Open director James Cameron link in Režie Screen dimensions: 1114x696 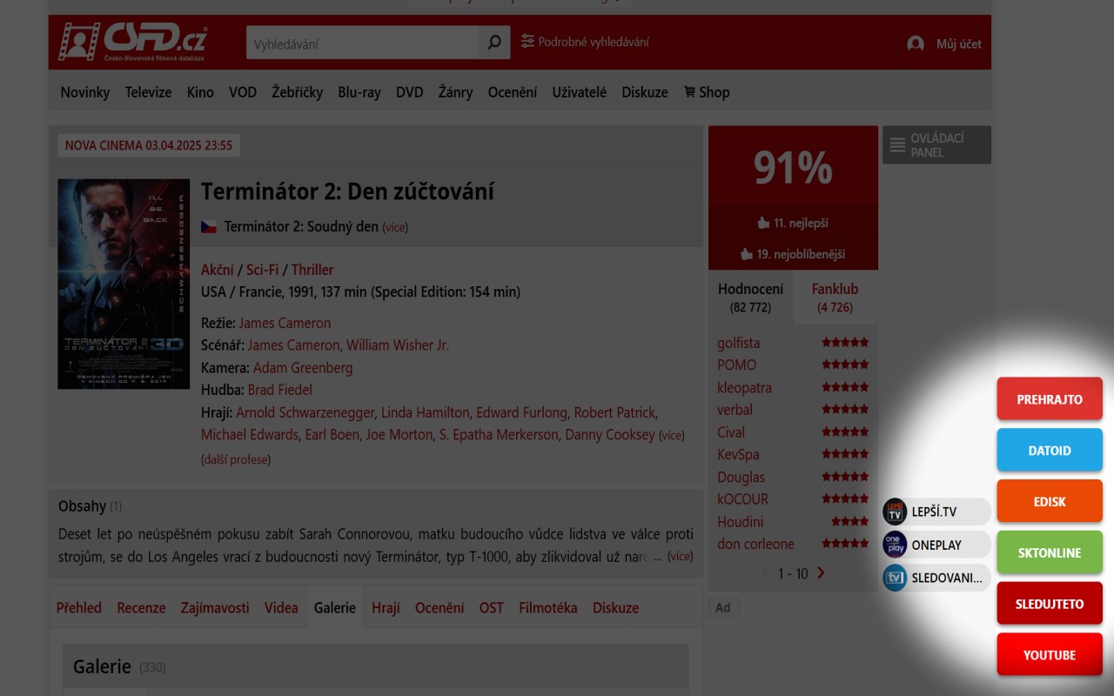[285, 323]
